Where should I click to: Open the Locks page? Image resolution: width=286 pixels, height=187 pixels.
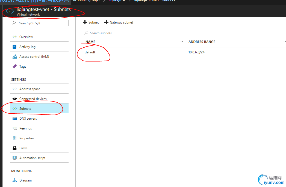pos(39,148)
